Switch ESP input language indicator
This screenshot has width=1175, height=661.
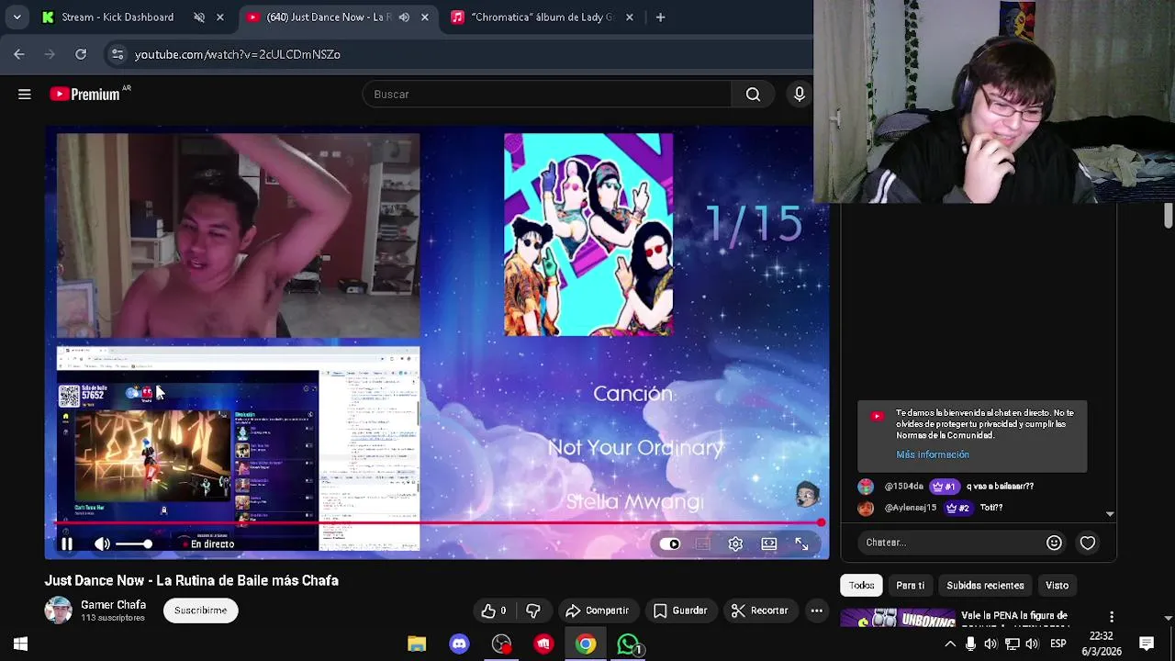[1058, 644]
